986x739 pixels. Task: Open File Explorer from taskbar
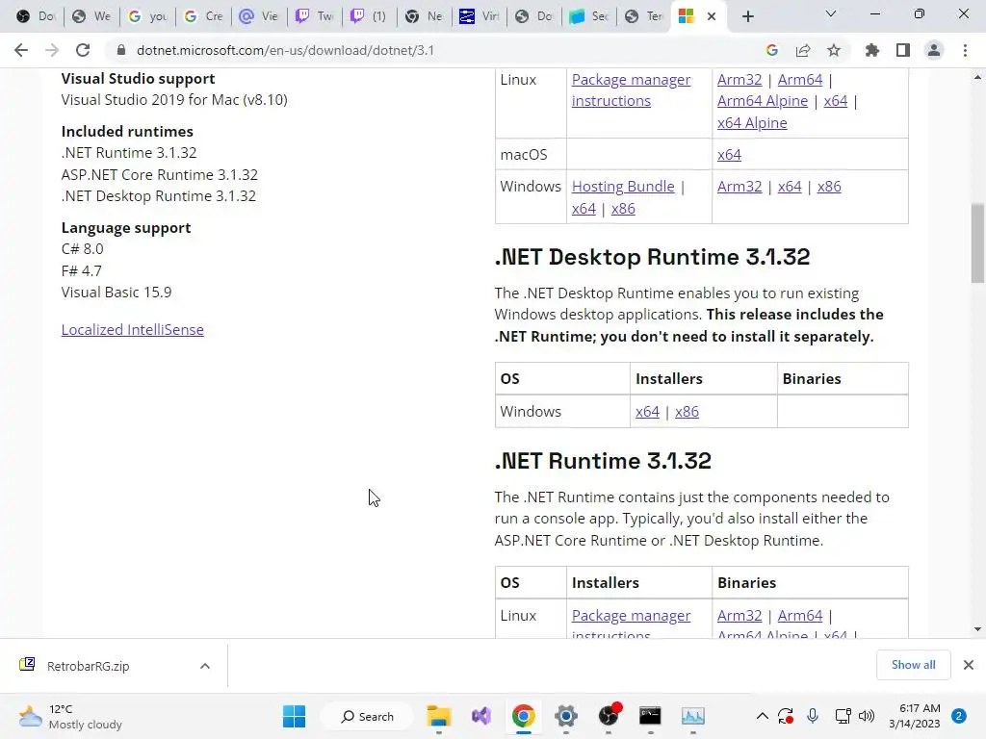[439, 716]
